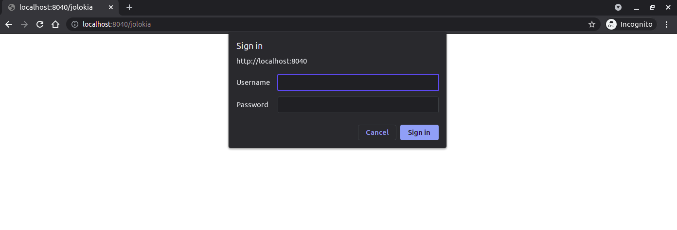Open the Chrome three-dot menu
Viewport: 677px width, 230px height.
[667, 24]
